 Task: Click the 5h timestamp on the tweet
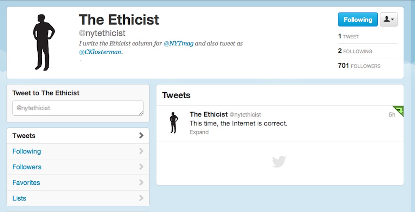(391, 115)
